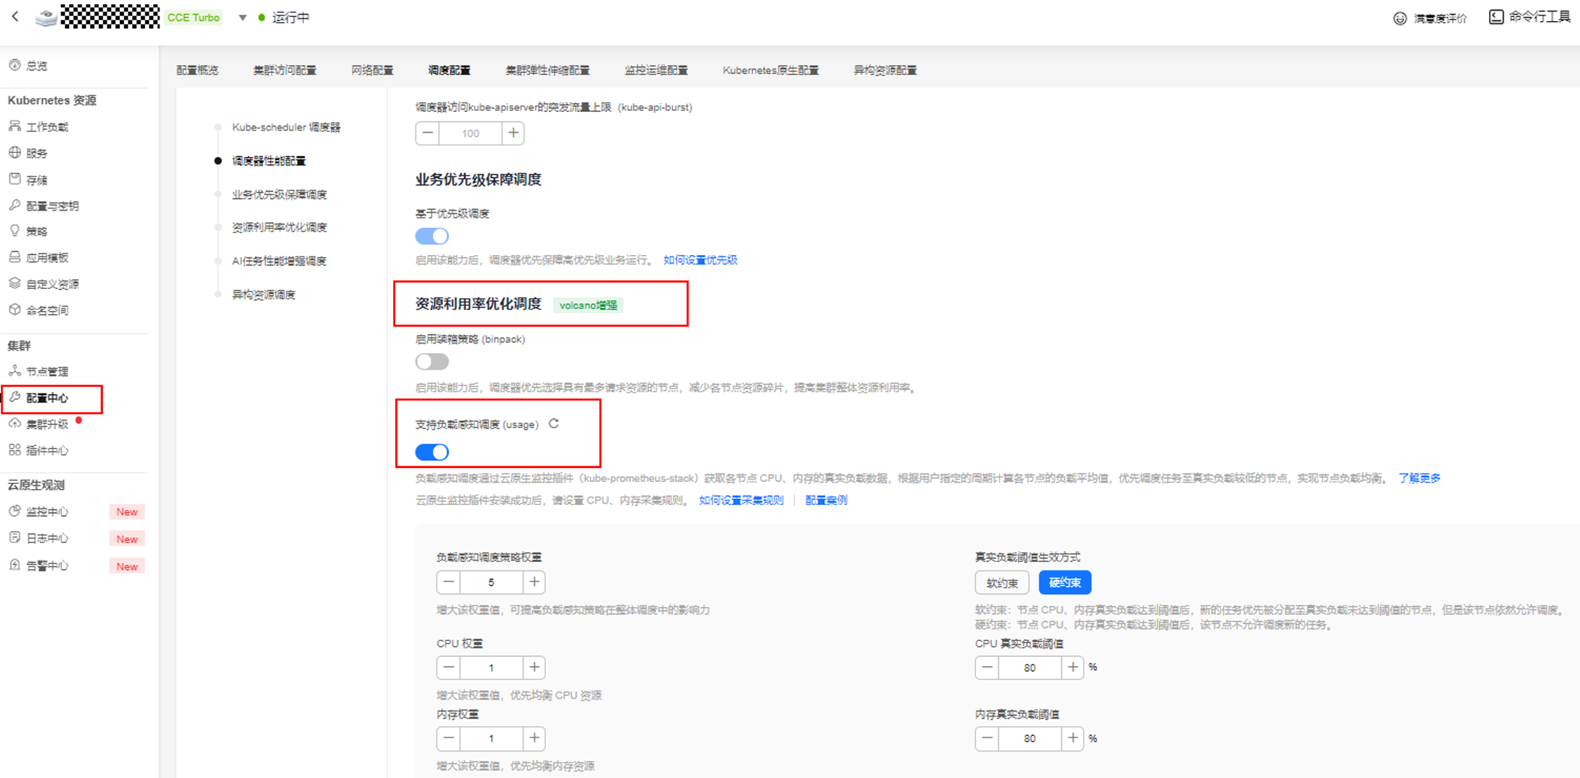1580x778 pixels.
Task: Switch to the 网络配置 tab
Action: 372,70
